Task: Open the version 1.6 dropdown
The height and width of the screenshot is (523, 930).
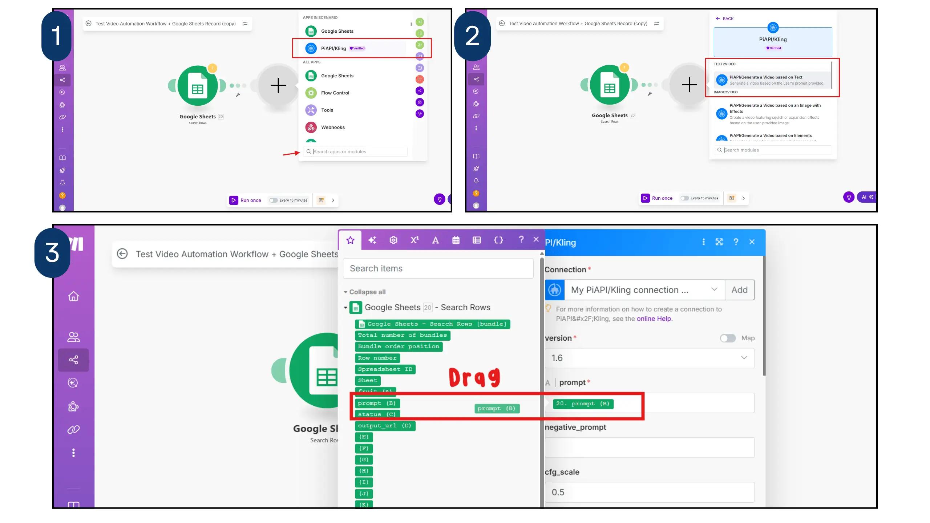Action: click(650, 358)
